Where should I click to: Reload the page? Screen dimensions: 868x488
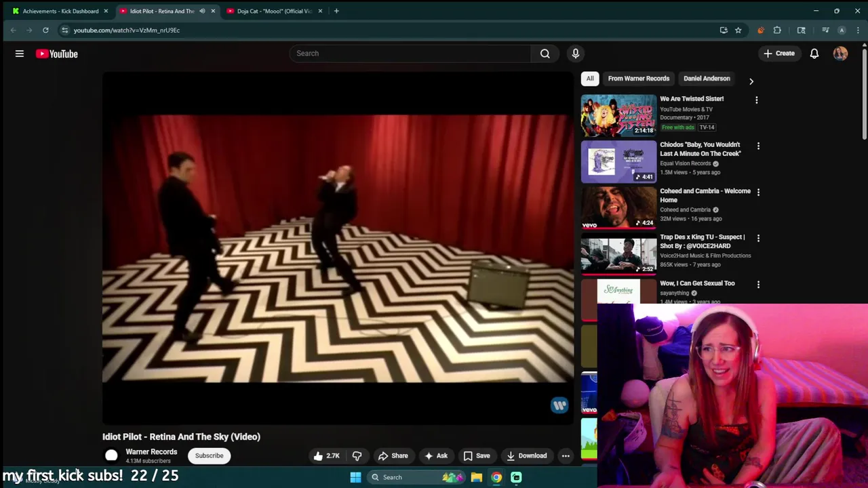pyautogui.click(x=45, y=30)
